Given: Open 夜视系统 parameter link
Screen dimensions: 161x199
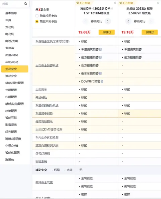Looking at the screenshot, I should click(41, 161).
